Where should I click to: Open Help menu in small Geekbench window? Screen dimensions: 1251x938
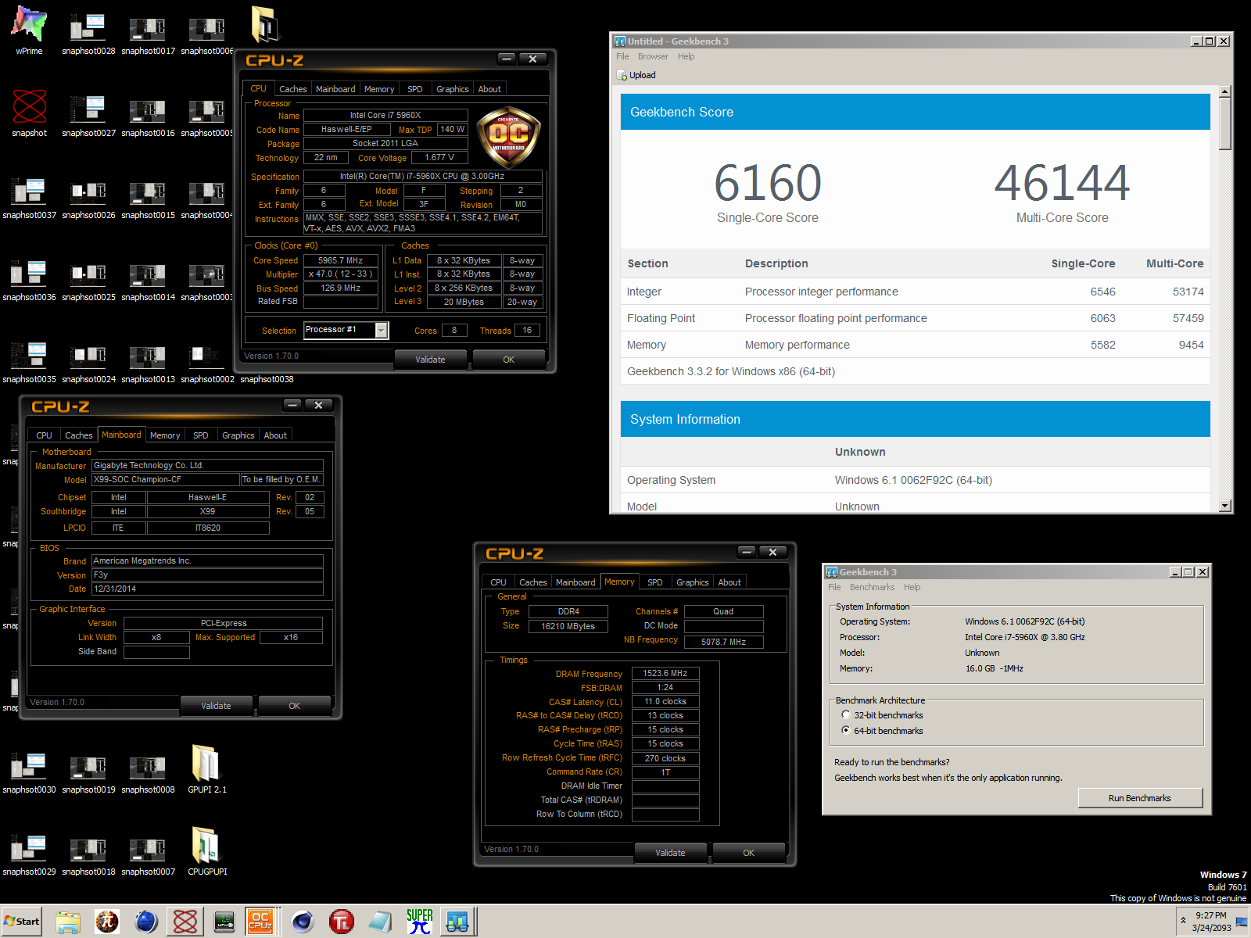[x=912, y=587]
